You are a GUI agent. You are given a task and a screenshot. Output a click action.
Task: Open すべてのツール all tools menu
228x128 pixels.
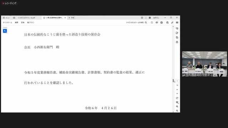(7, 22)
